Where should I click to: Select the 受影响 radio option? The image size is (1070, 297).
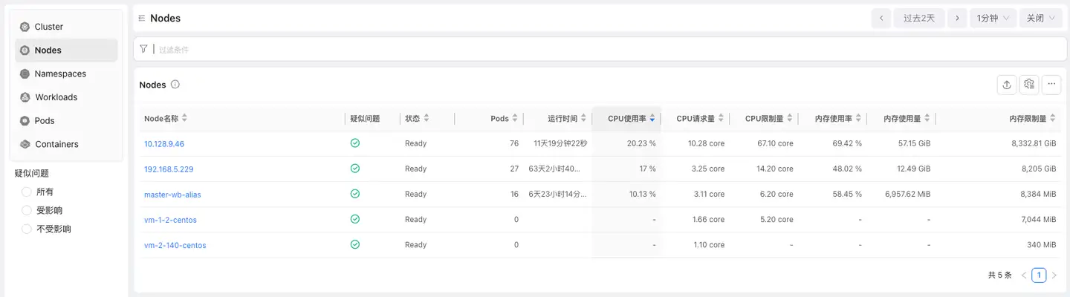(27, 210)
